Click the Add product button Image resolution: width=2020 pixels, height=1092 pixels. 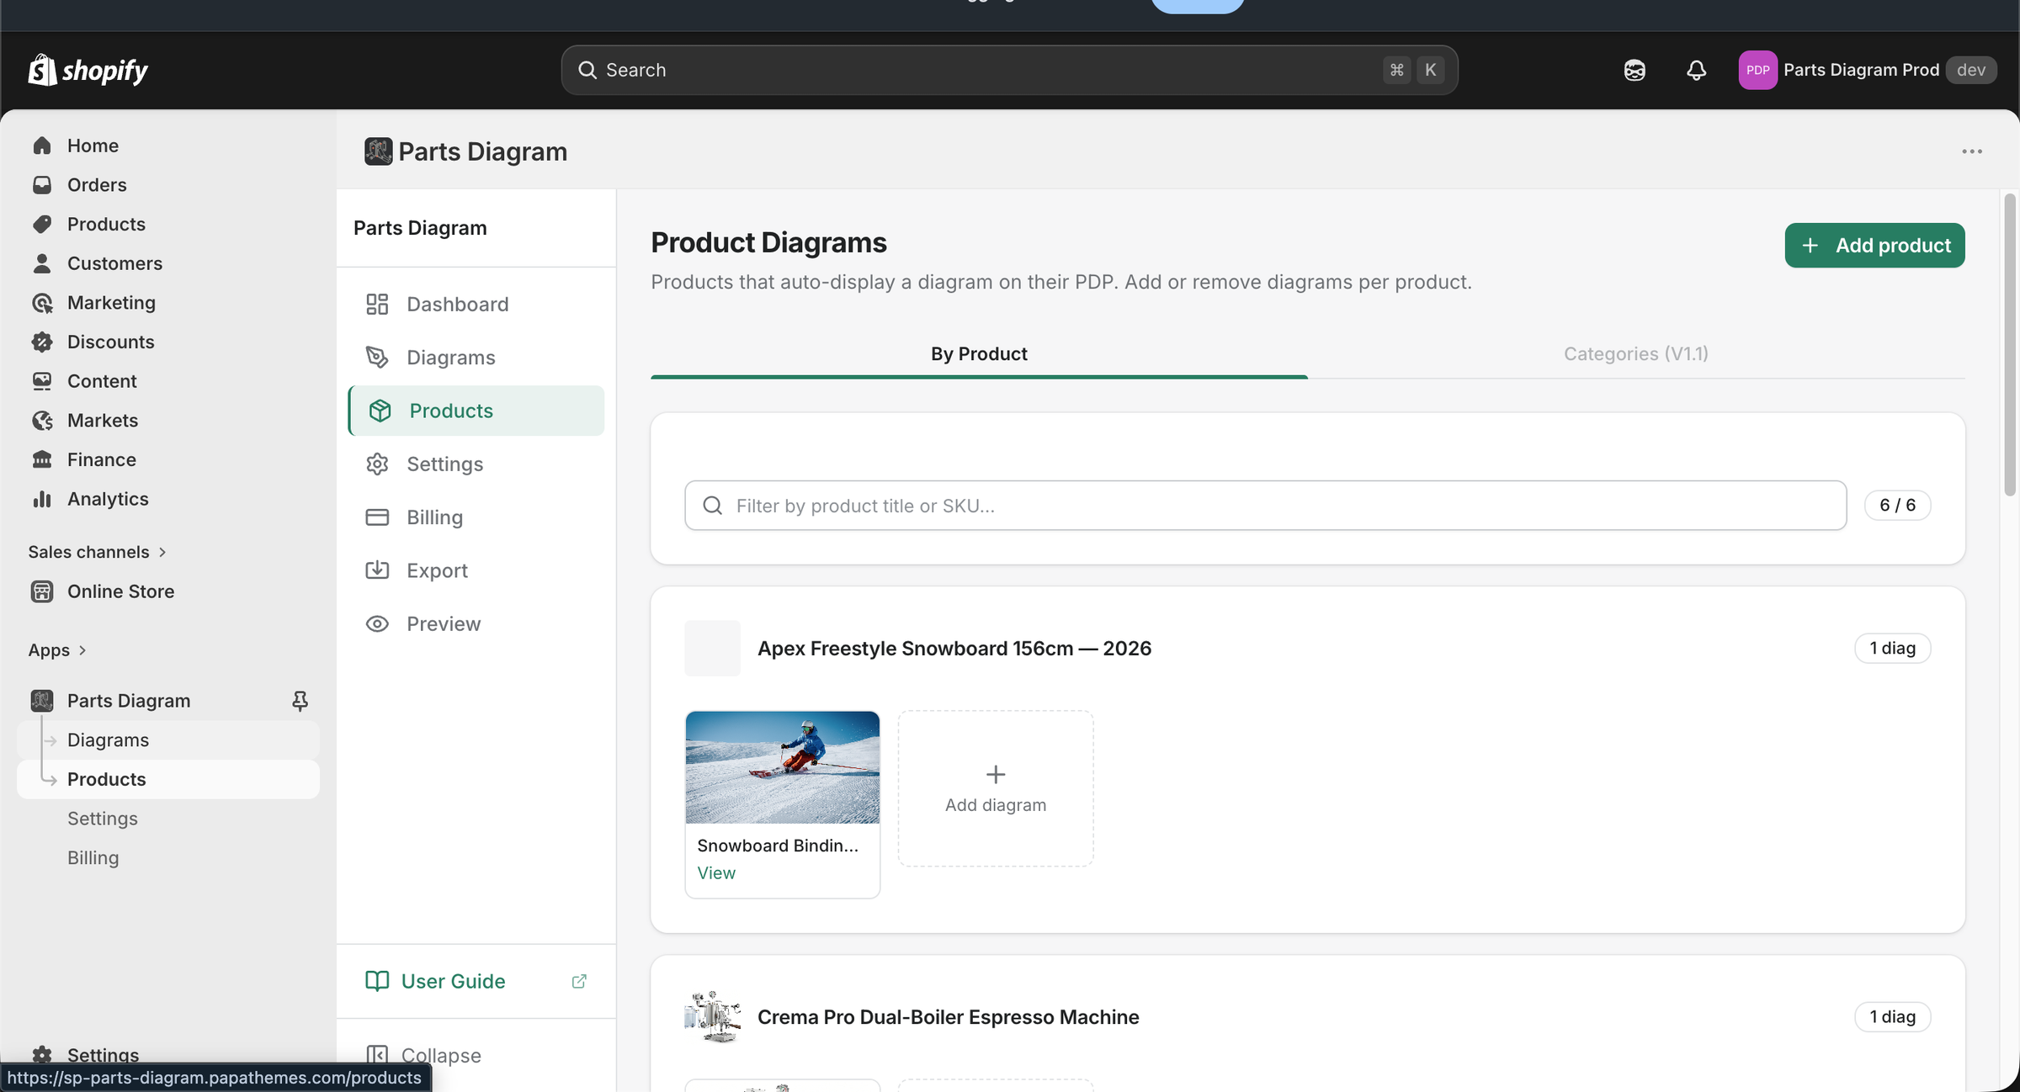point(1874,245)
